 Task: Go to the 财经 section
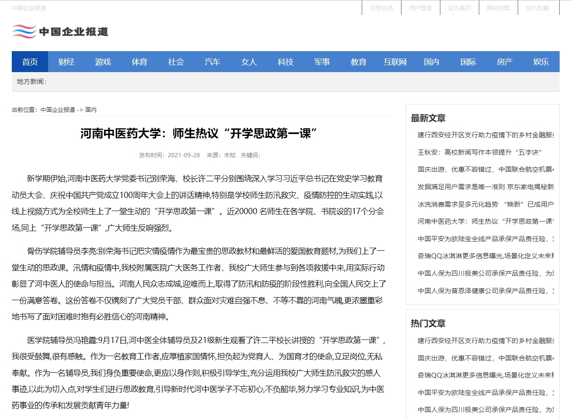point(66,62)
